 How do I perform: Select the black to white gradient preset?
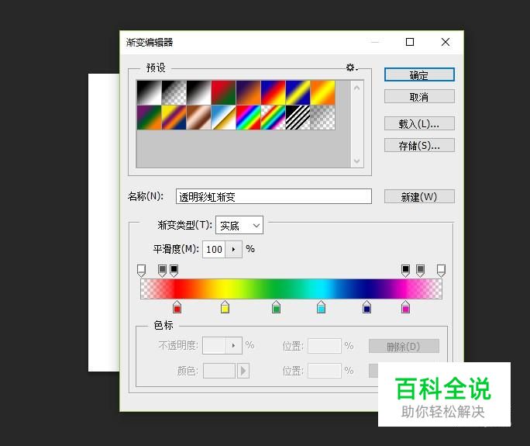(149, 93)
